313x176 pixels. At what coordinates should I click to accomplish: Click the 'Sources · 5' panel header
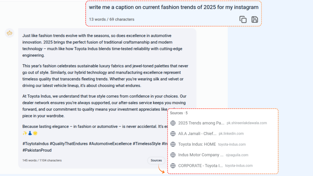(179, 113)
